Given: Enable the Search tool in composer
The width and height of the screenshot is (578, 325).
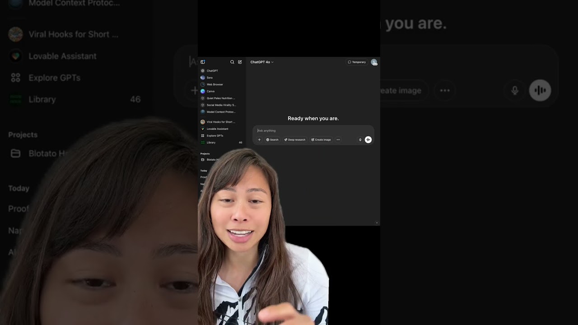Looking at the screenshot, I should [x=272, y=139].
